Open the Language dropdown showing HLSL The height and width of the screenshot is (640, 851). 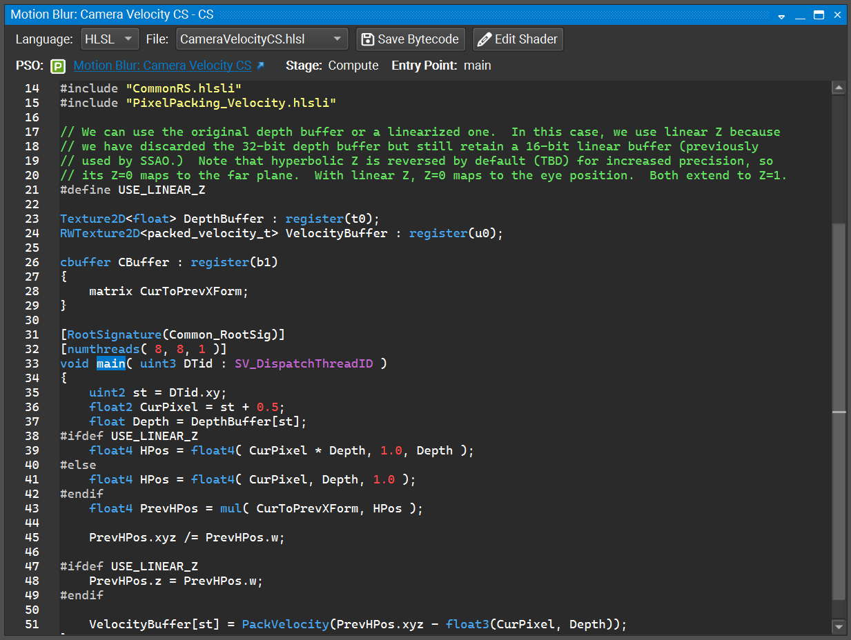[x=109, y=39]
